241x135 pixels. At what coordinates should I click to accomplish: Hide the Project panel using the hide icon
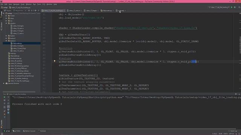pos(38,10)
